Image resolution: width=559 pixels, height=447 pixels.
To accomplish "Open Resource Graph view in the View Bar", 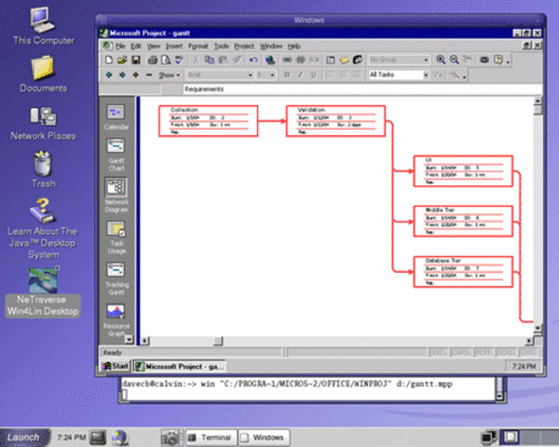I will [116, 320].
